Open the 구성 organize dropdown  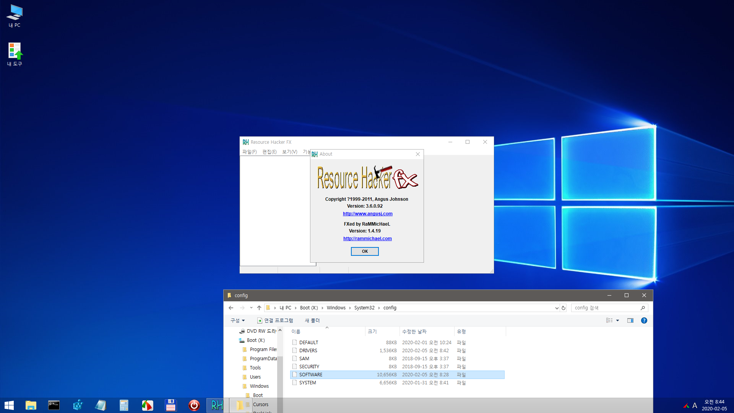click(237, 320)
